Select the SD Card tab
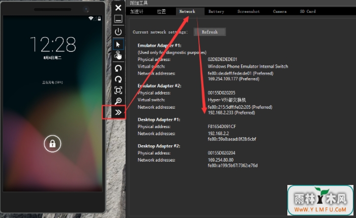The image size is (356, 218). click(x=308, y=11)
